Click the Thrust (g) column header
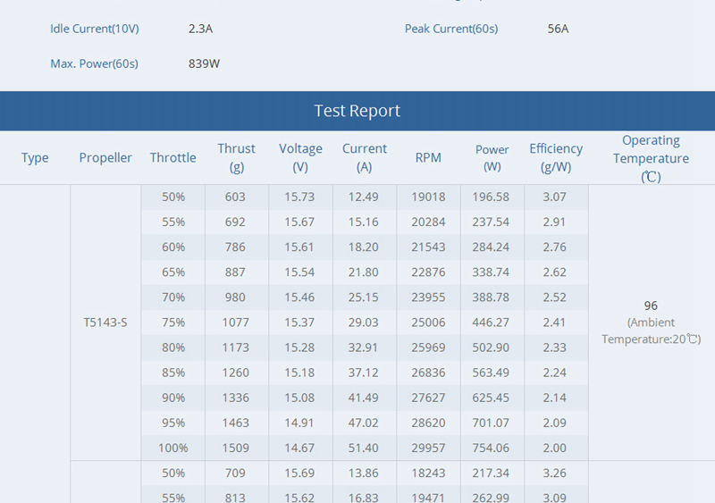 coord(236,157)
